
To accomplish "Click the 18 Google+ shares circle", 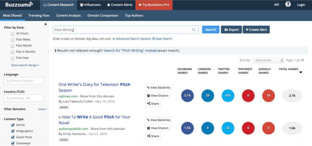I will 268,96.
